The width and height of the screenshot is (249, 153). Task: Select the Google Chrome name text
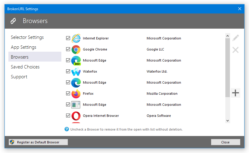click(x=95, y=49)
